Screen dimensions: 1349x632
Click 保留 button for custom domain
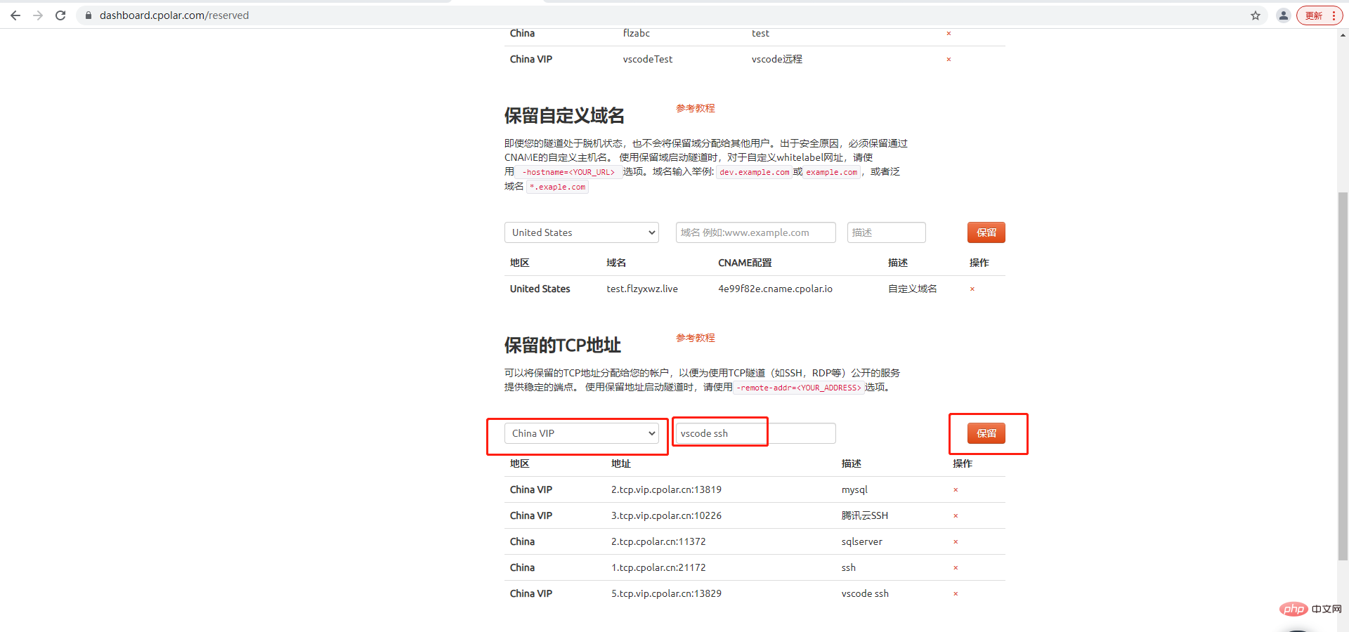[986, 232]
